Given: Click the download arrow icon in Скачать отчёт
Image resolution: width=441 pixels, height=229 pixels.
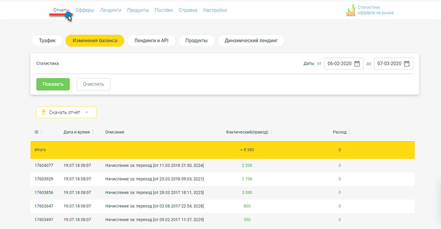Looking at the screenshot, I should (44, 112).
